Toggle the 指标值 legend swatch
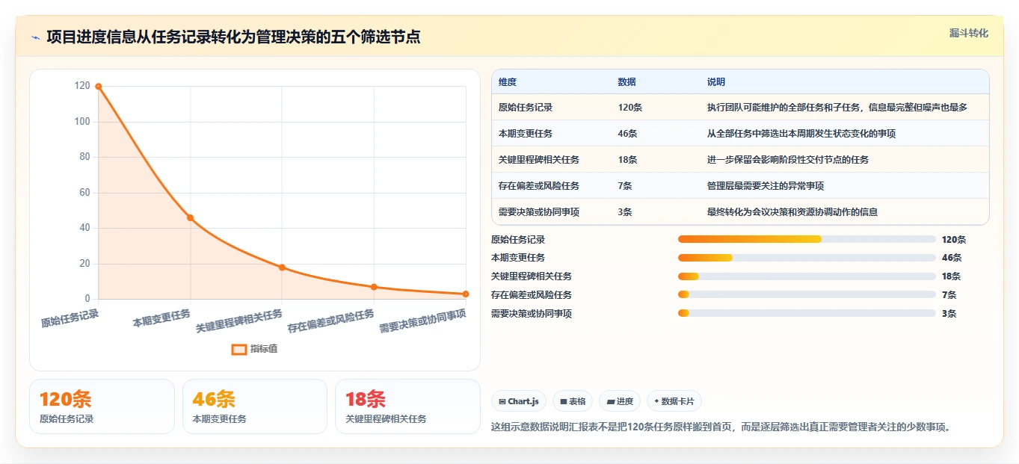Image resolution: width=1019 pixels, height=464 pixels. pyautogui.click(x=239, y=349)
